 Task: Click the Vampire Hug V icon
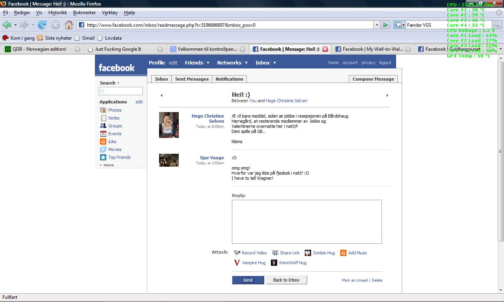237,263
